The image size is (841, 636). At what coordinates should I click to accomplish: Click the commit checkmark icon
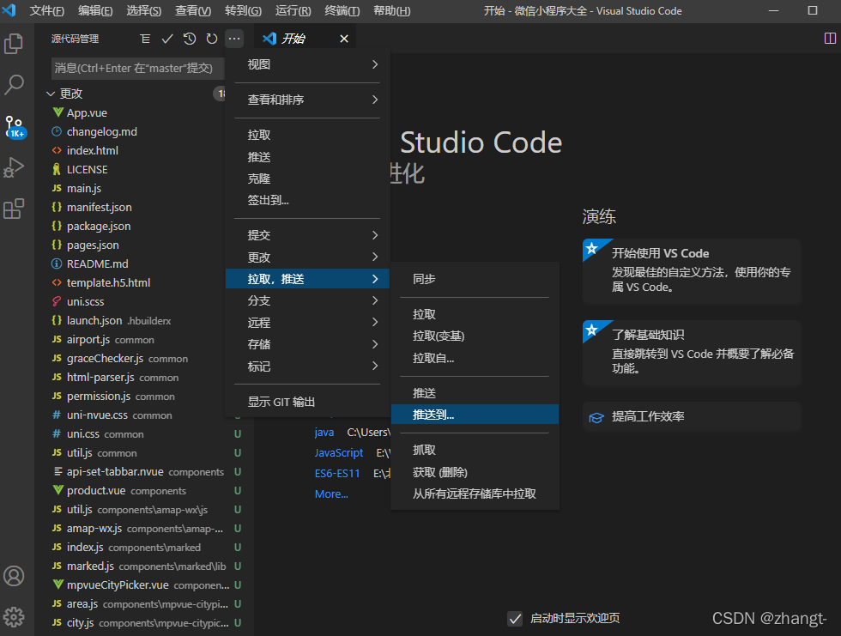tap(167, 39)
